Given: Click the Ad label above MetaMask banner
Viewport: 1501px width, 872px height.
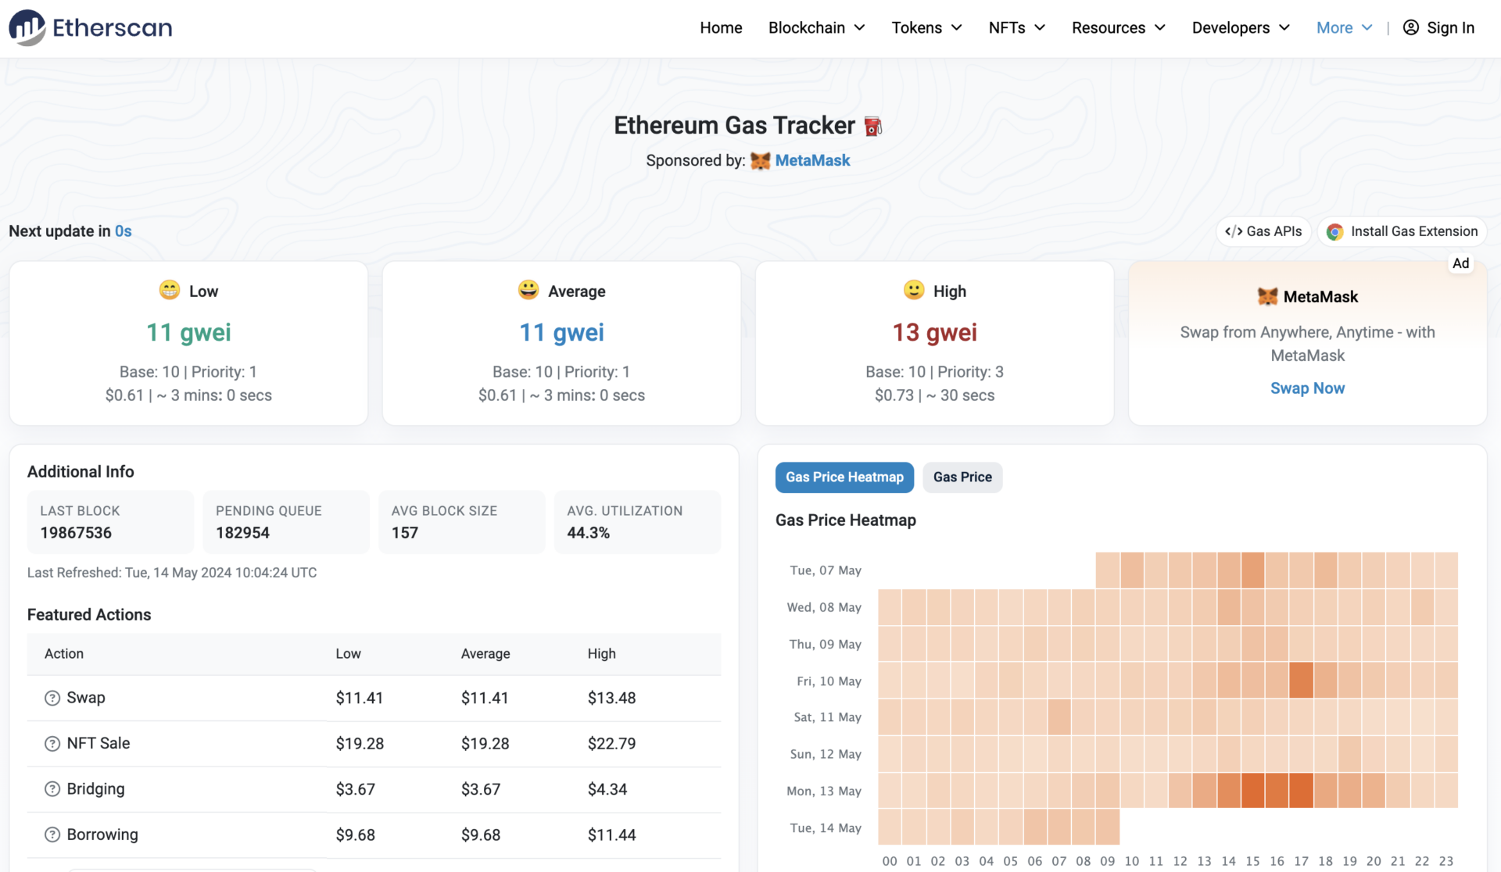Looking at the screenshot, I should (1461, 263).
